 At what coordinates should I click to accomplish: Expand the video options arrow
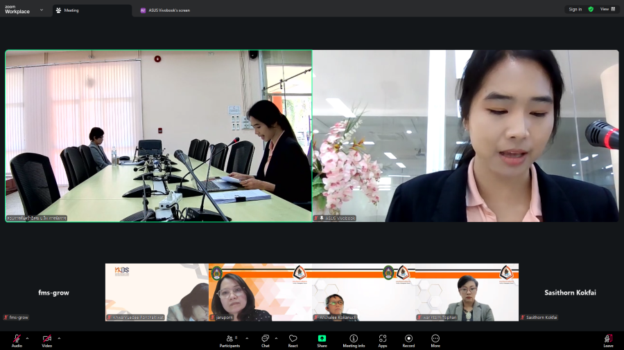tap(59, 338)
